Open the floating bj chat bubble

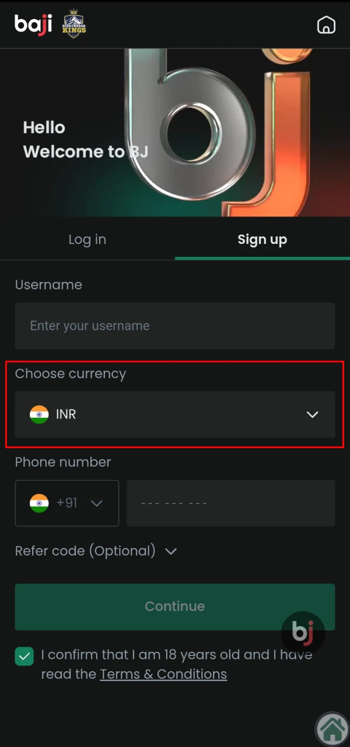303,634
